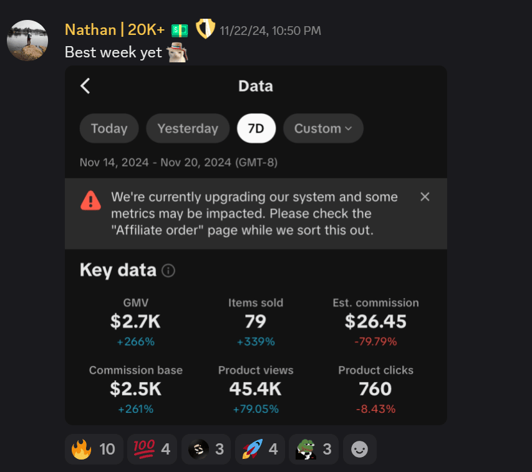Toggle the 100 emoji reaction
This screenshot has height=472, width=532.
pyautogui.click(x=152, y=449)
